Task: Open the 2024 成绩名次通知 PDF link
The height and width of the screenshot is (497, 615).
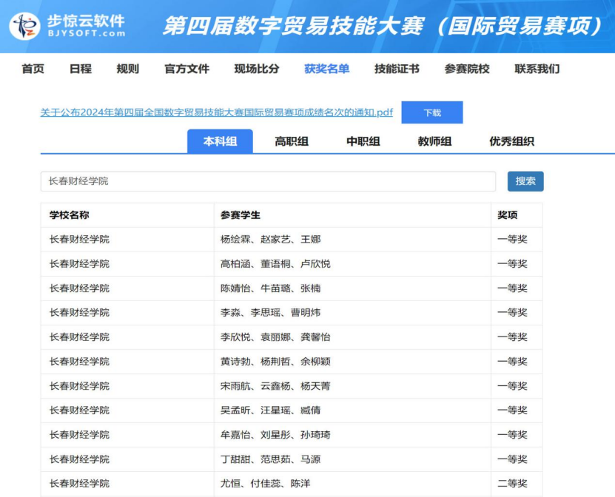Action: (216, 112)
